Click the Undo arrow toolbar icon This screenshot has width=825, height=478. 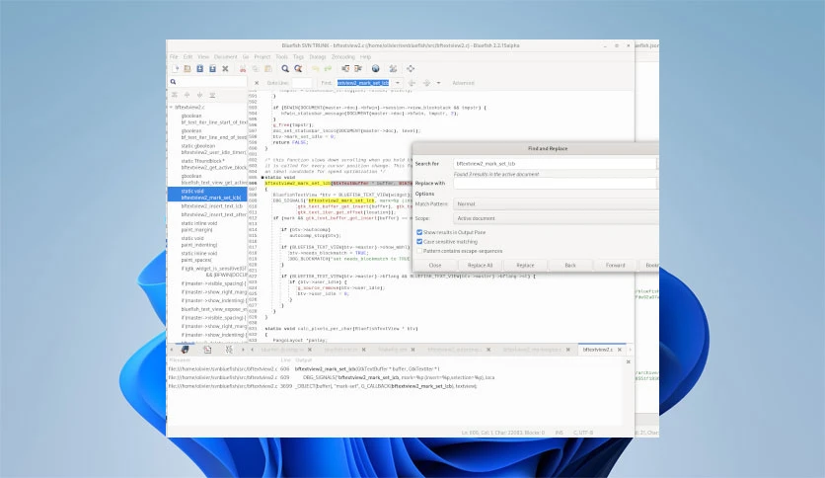tap(315, 69)
